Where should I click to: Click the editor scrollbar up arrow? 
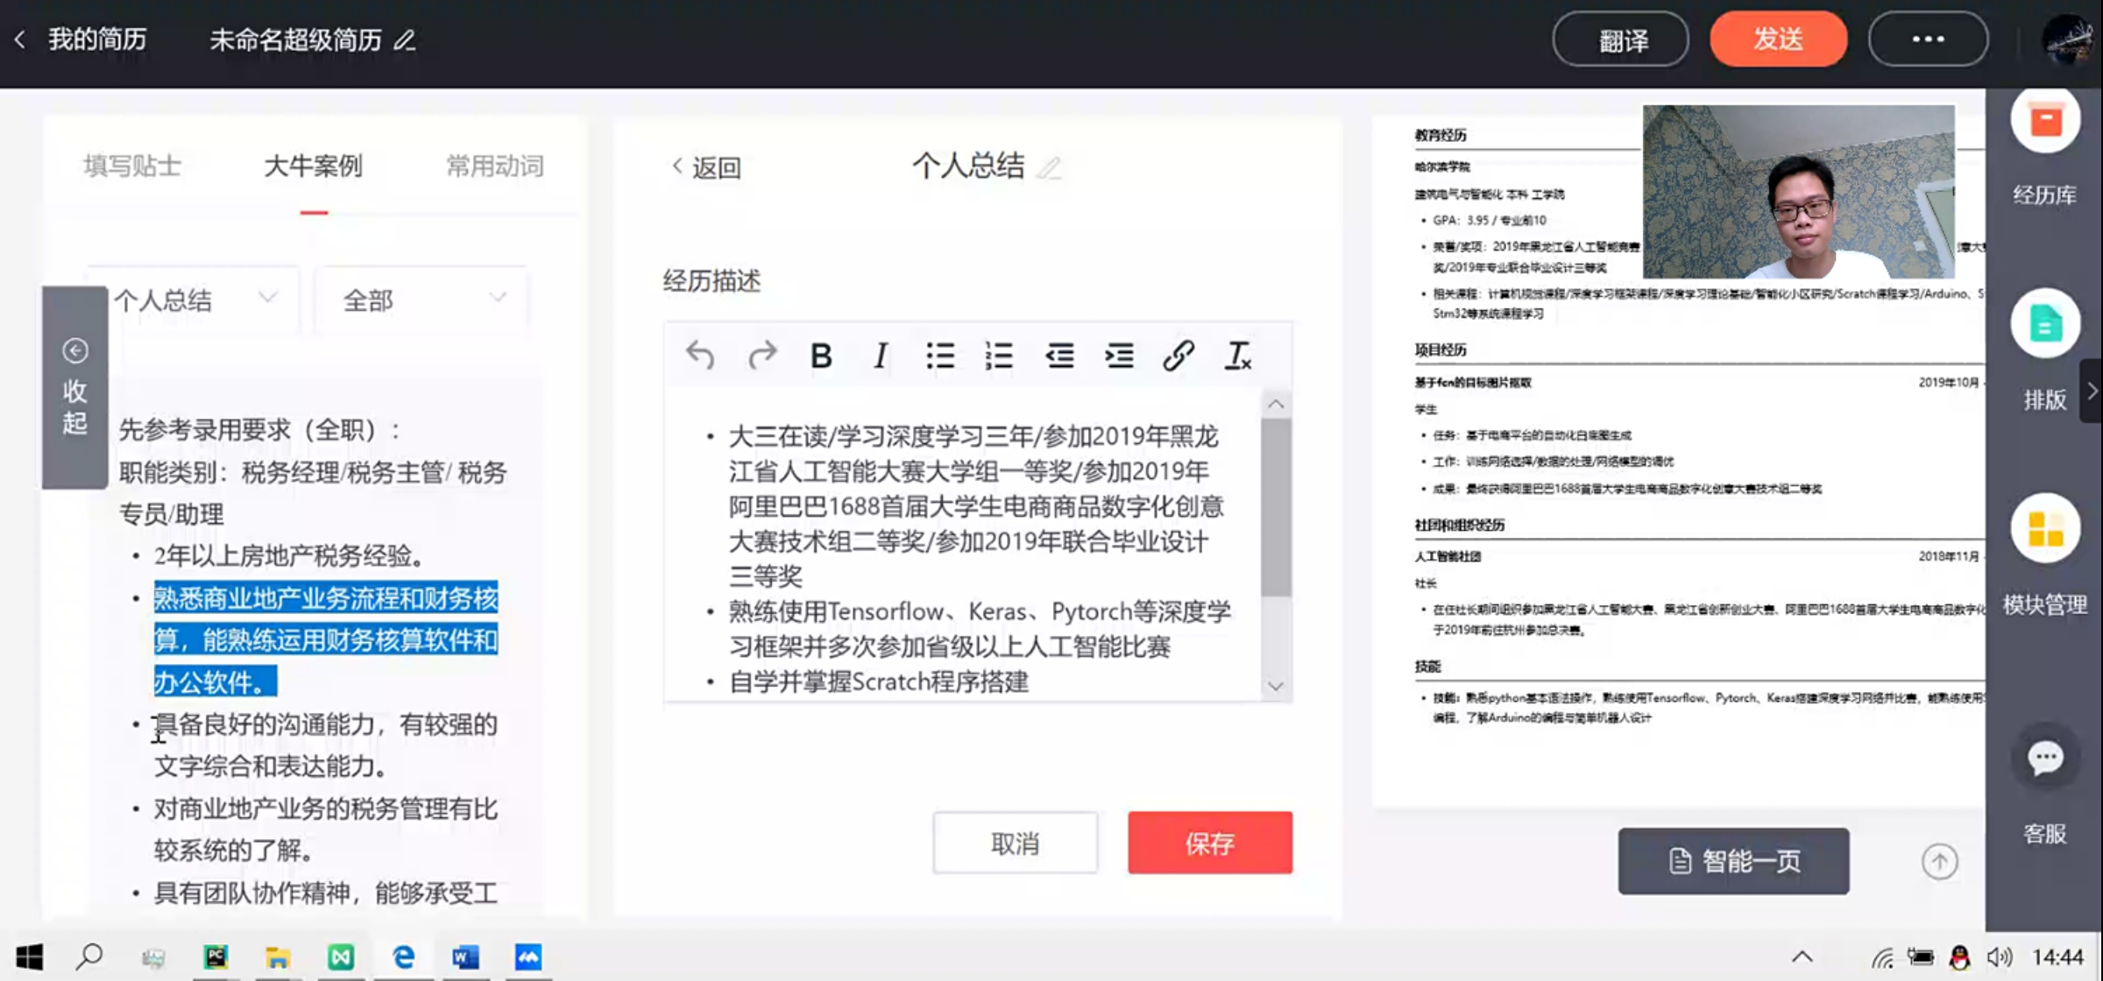[x=1276, y=404]
